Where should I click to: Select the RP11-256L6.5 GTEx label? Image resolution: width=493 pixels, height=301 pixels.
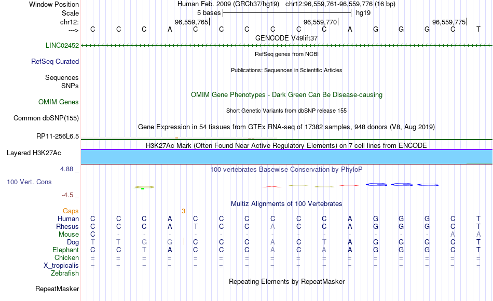pos(58,136)
